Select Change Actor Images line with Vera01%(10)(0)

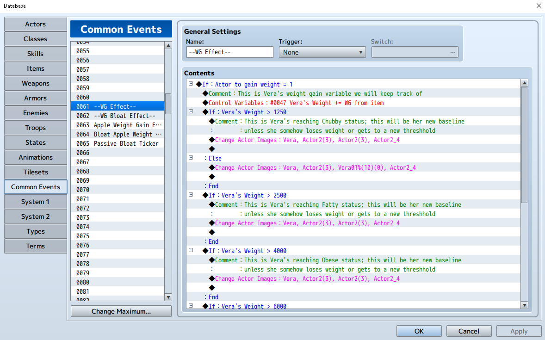(x=353, y=167)
